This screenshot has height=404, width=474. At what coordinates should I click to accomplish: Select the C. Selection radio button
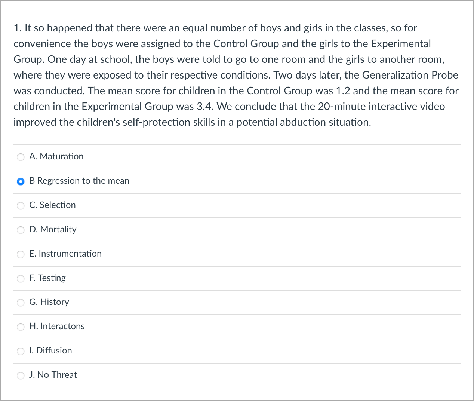[21, 206]
